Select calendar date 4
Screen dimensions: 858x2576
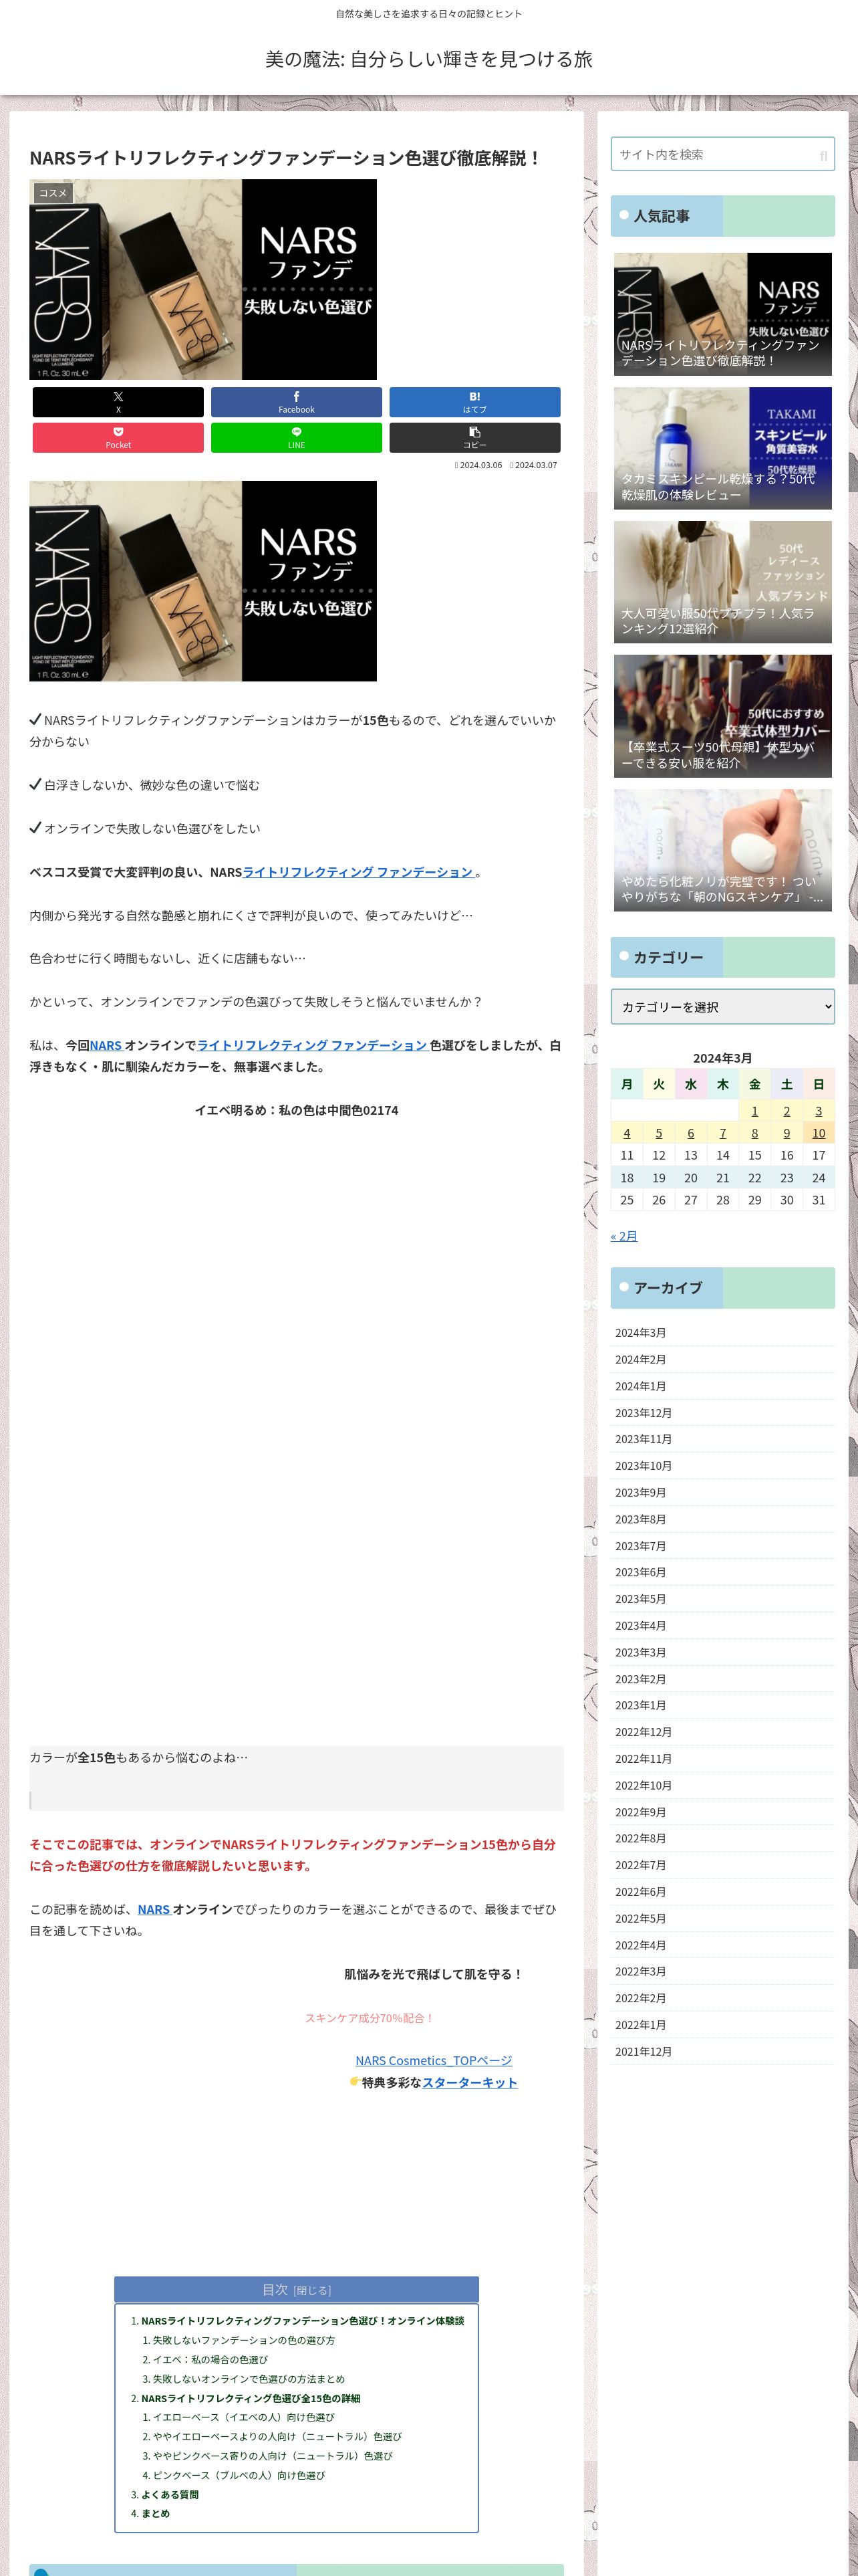[x=626, y=1133]
